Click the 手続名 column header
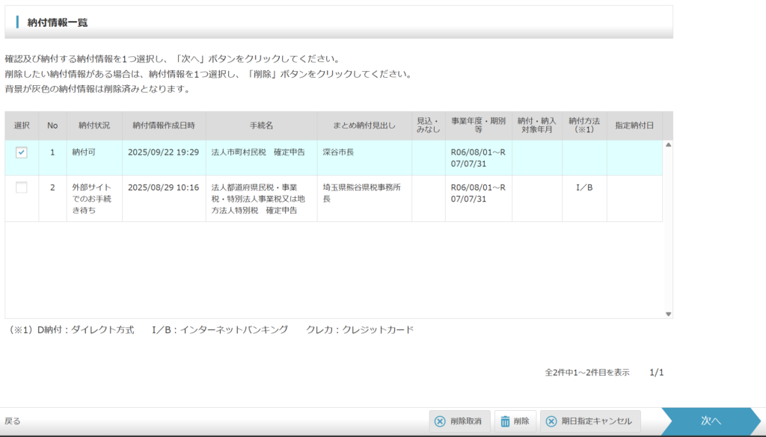Viewport: 766px width, 437px height. [x=261, y=125]
